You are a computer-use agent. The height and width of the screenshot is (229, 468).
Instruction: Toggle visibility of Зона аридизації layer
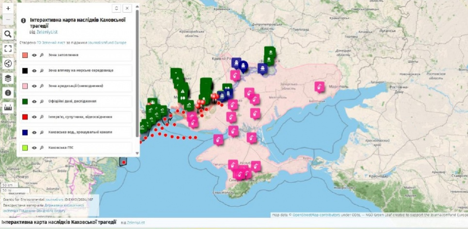tap(34, 86)
